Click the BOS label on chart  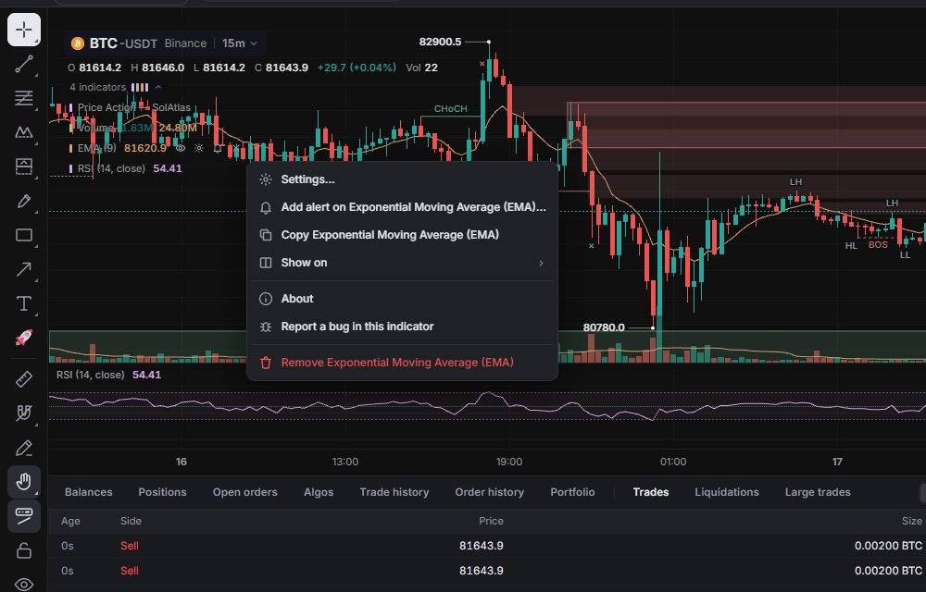click(878, 245)
